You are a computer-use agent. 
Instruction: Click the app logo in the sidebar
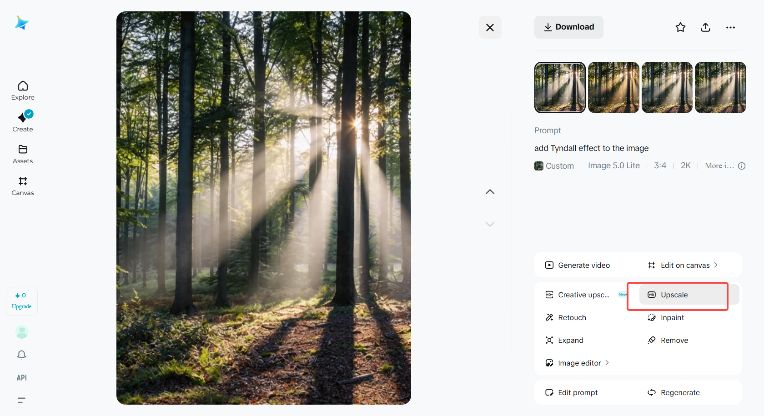point(21,23)
